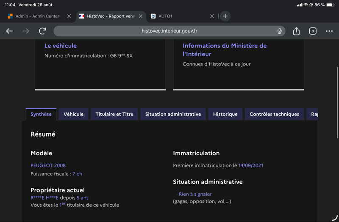The height and width of the screenshot is (222, 339).
Task: Open the Situation administrative tab
Action: point(173,114)
